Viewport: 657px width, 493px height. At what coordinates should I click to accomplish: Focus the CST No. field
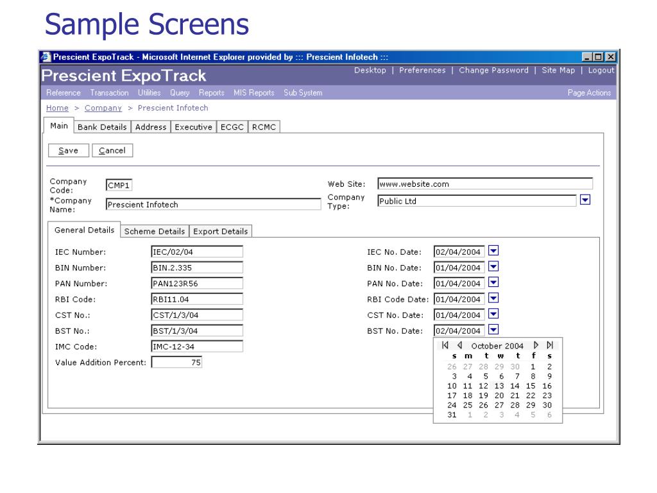pos(197,315)
